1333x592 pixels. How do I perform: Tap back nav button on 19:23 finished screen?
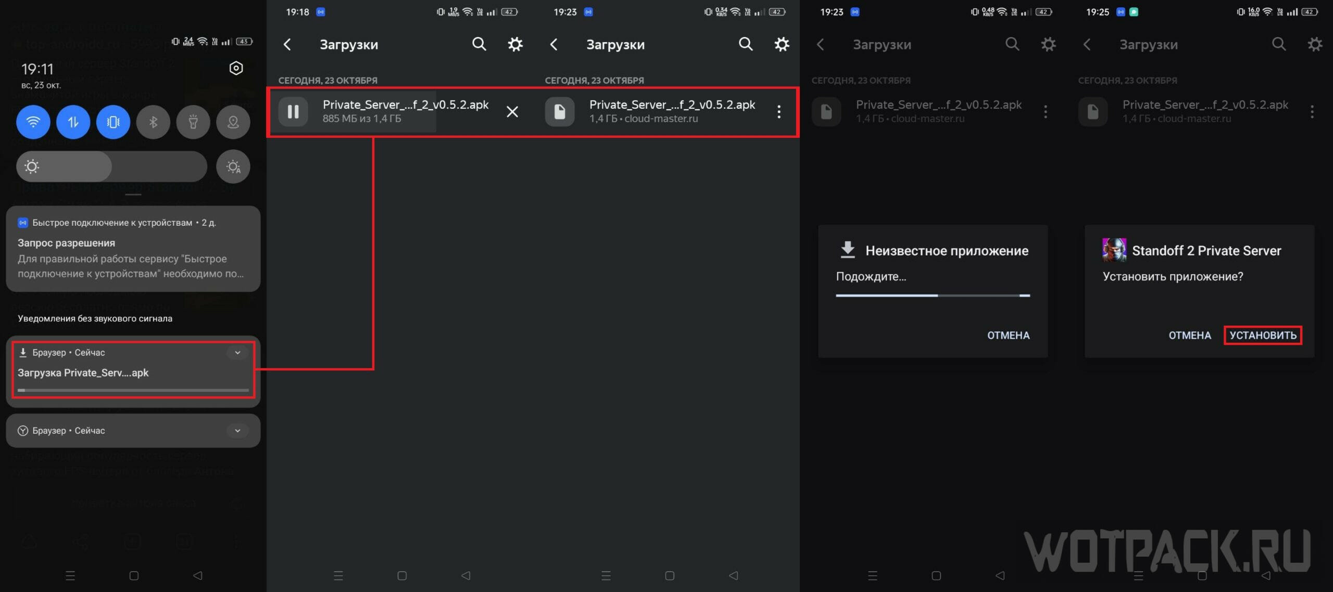click(734, 575)
